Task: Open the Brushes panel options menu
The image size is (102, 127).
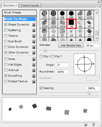Action: point(99,7)
